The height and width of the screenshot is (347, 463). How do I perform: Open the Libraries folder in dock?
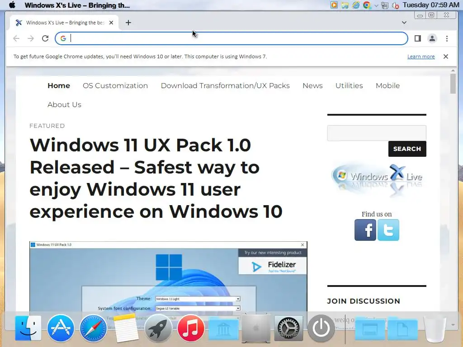(x=223, y=328)
